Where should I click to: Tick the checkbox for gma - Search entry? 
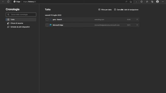pyautogui.click(x=47, y=20)
